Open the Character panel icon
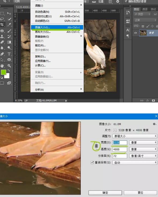Image resolution: width=158 pixels, height=197 pixels. (128, 30)
